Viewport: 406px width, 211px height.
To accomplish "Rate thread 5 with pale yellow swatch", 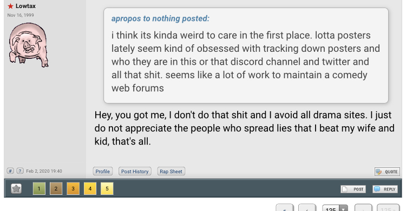I will point(107,188).
